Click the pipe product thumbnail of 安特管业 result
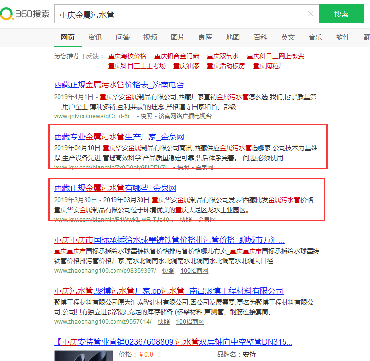Image resolution: width=370 pixels, height=361 pixels. click(x=84, y=356)
